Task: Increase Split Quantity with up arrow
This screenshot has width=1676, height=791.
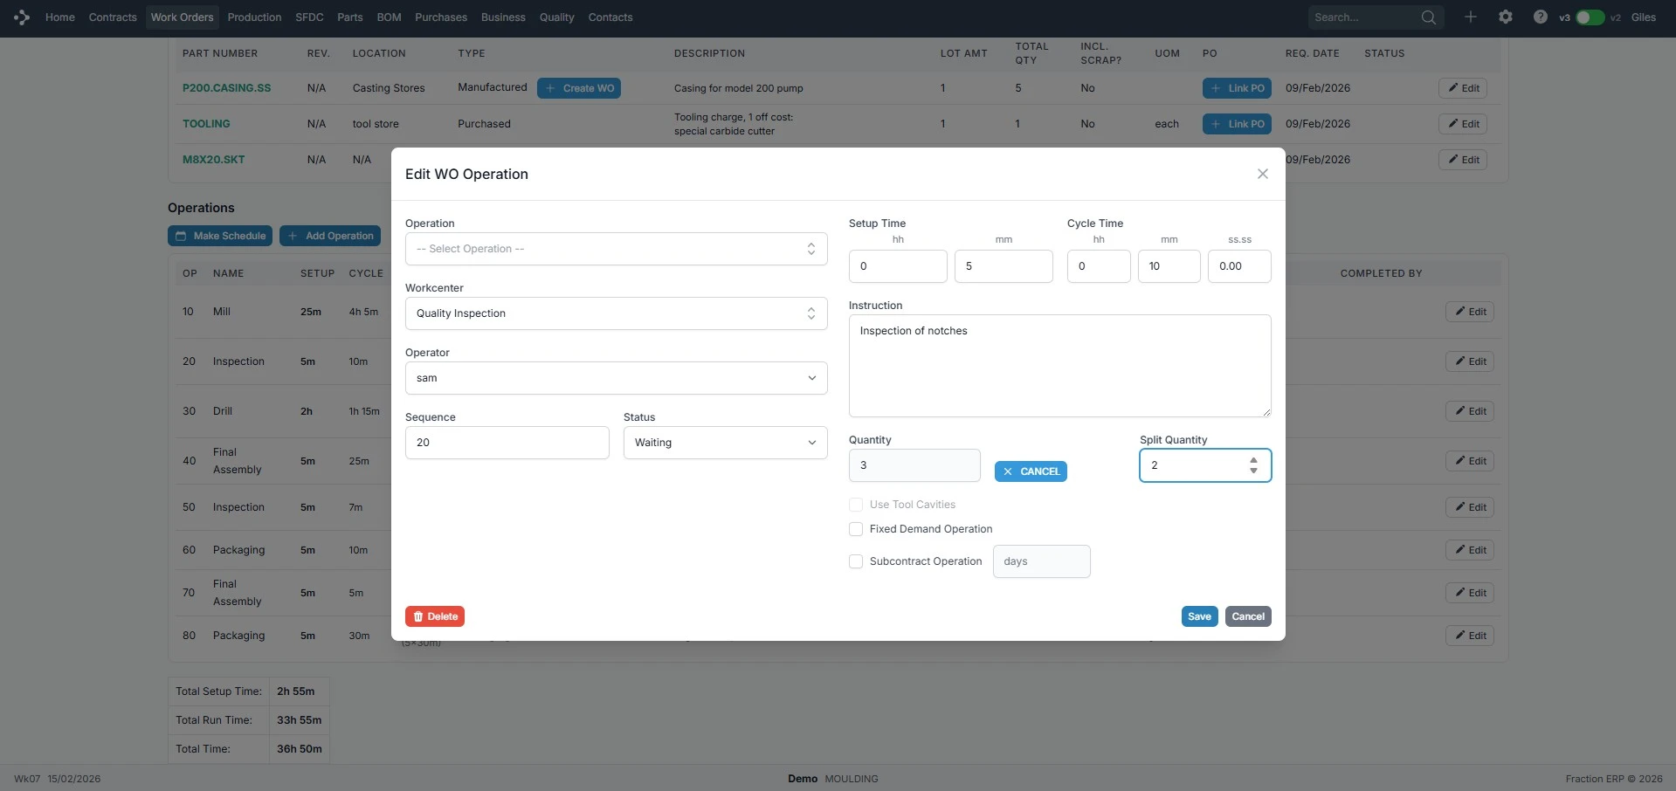Action: 1253,460
